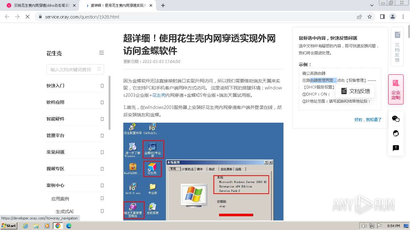Open the Windows Start menu

pos(9,226)
